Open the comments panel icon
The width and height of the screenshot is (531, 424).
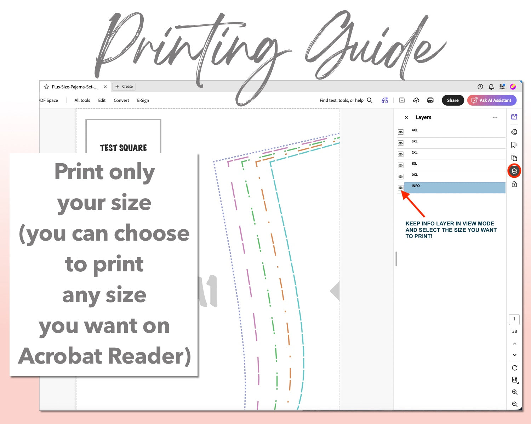514,132
